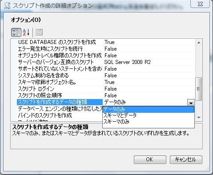Open the Property Pages toolbar icon

pyautogui.click(x=39, y=32)
